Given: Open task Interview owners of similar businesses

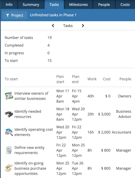Looking at the screenshot, I should pos(31,96).
